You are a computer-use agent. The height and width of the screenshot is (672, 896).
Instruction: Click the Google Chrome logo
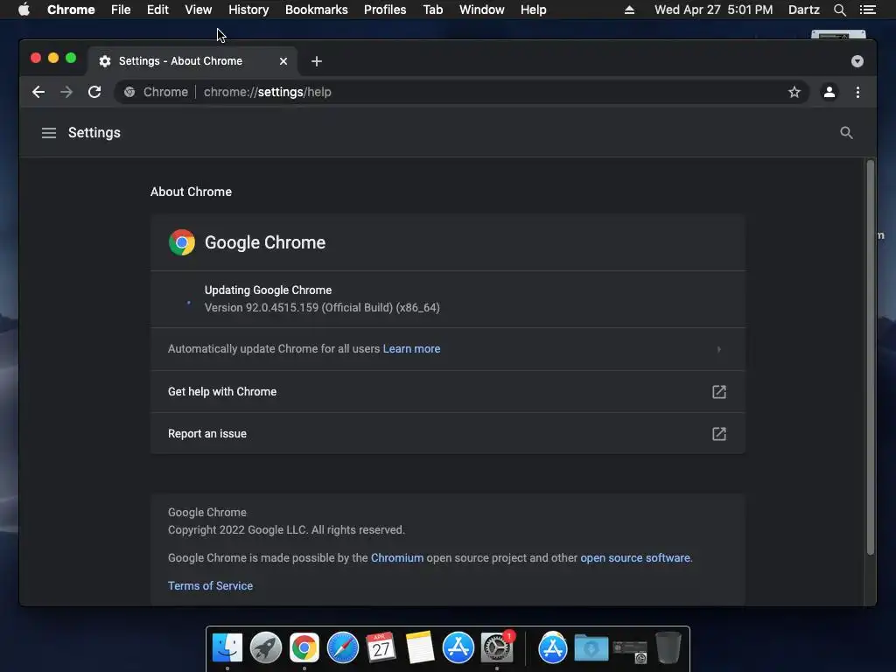coord(182,242)
